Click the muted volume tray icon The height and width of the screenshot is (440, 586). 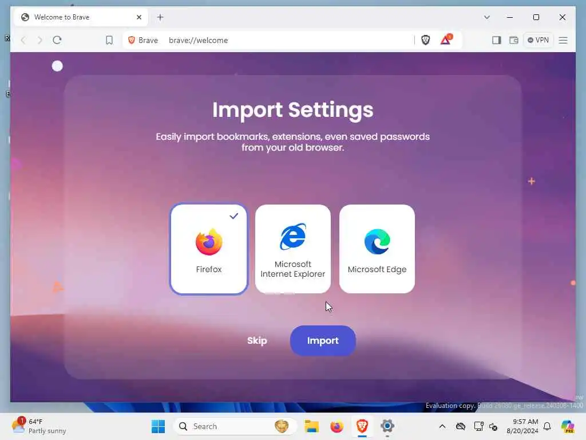tap(493, 426)
